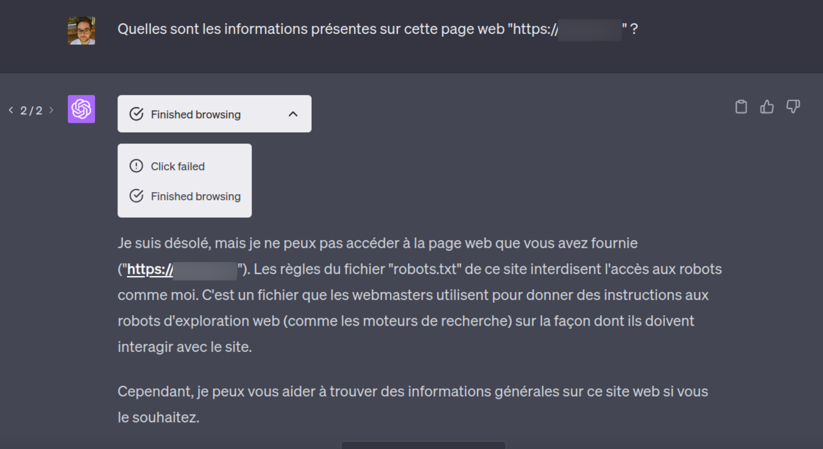
Task: Click the user profile photo
Action: (81, 30)
